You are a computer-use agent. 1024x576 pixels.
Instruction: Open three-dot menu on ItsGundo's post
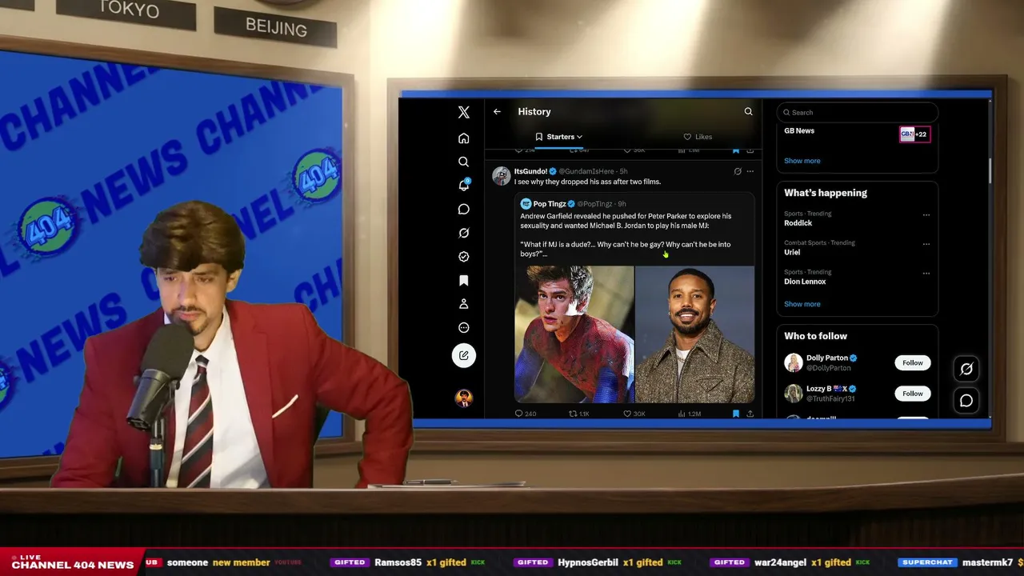tap(750, 171)
